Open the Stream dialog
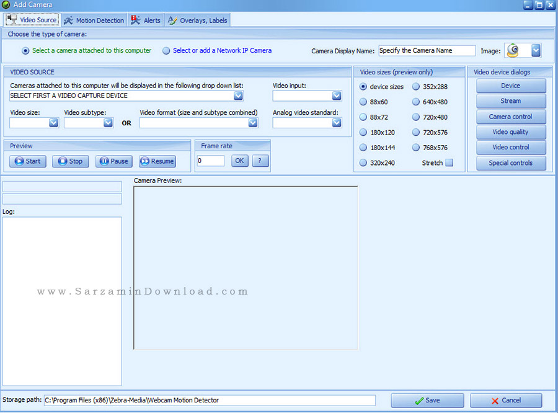Image resolution: width=558 pixels, height=413 pixels. coord(511,101)
